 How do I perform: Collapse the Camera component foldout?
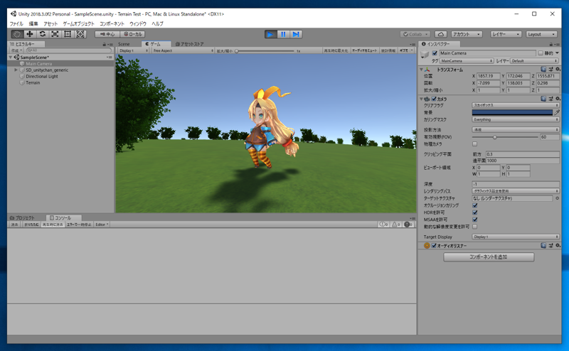pos(421,99)
